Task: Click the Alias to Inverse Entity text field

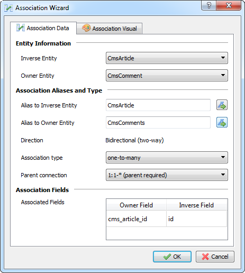Action: tap(158, 105)
